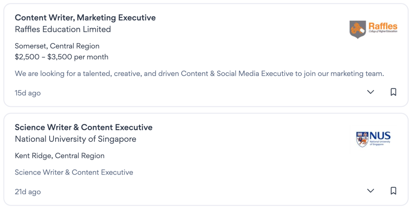
Task: Click Kent Ridge, Central Region location
Action: click(x=60, y=156)
